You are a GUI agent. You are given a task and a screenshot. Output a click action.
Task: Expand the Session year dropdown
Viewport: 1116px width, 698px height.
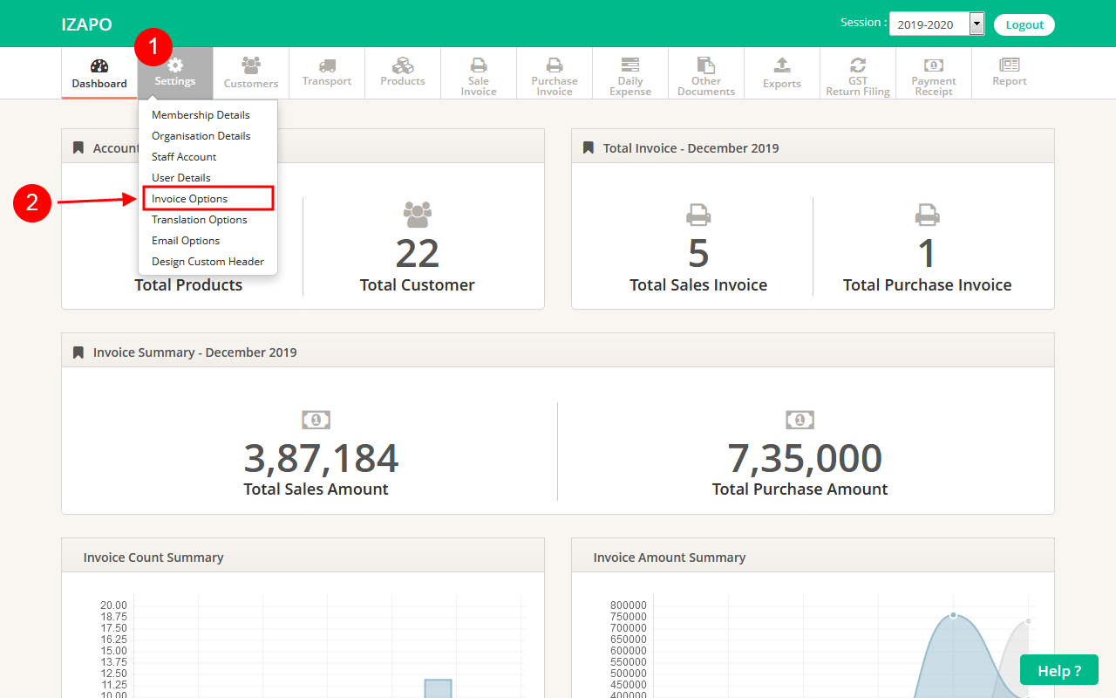936,24
